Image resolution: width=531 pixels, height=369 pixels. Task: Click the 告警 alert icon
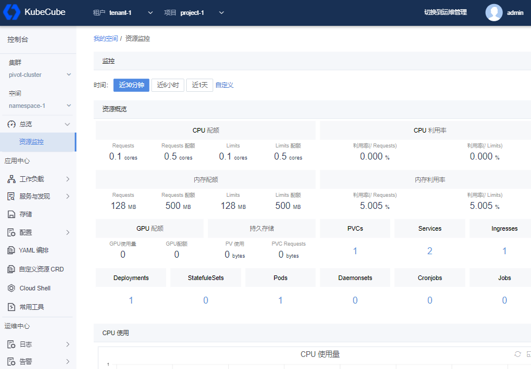[11, 362]
